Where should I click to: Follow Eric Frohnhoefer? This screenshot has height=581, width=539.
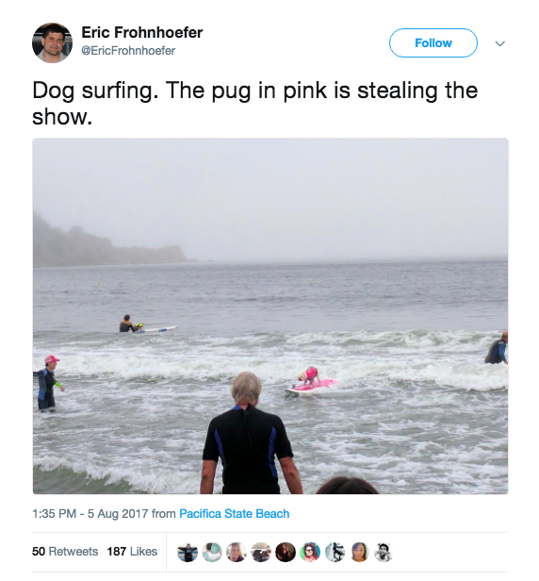433,43
